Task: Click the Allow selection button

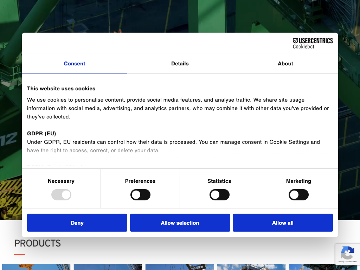Action: (180, 223)
